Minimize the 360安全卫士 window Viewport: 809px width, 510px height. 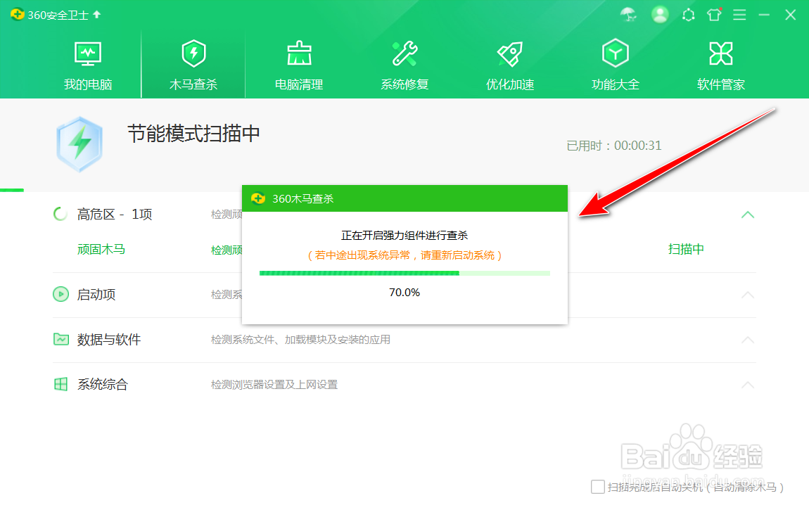tap(764, 15)
